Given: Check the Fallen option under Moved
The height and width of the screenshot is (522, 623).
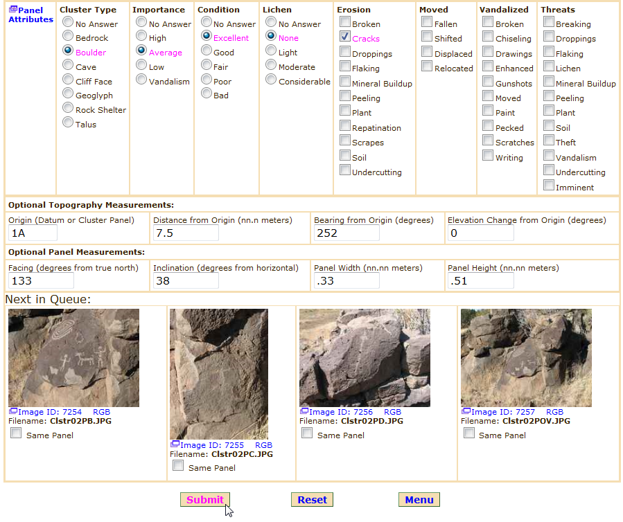Looking at the screenshot, I should click(x=428, y=23).
